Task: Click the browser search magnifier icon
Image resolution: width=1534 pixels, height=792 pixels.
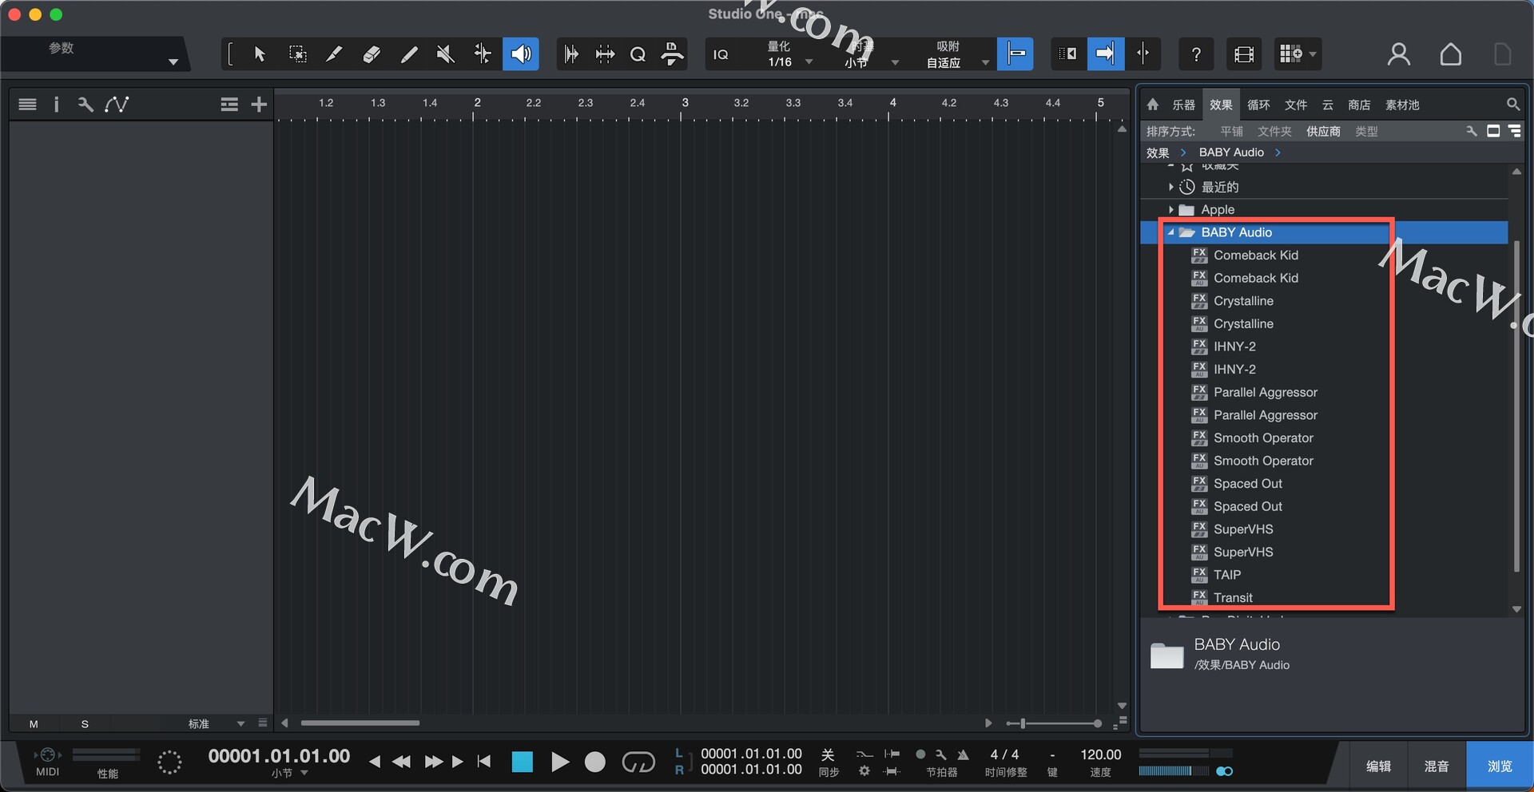Action: (1512, 105)
